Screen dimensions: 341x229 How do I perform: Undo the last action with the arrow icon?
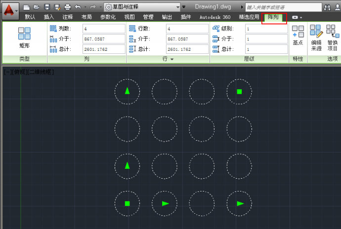pos(78,7)
